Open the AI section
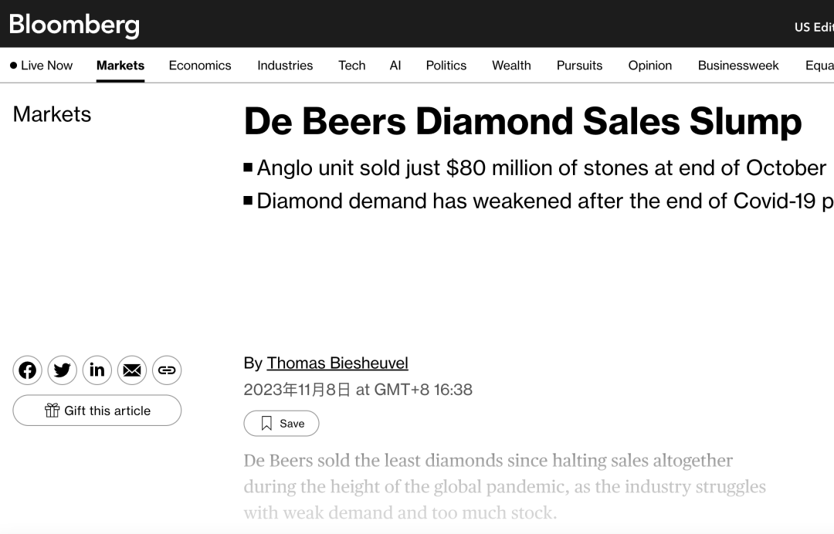The height and width of the screenshot is (534, 834). [395, 66]
